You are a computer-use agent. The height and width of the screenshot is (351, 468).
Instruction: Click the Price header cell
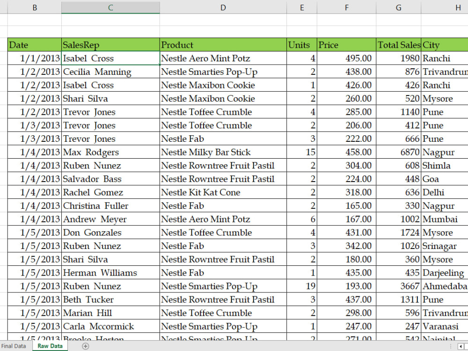[x=328, y=45]
